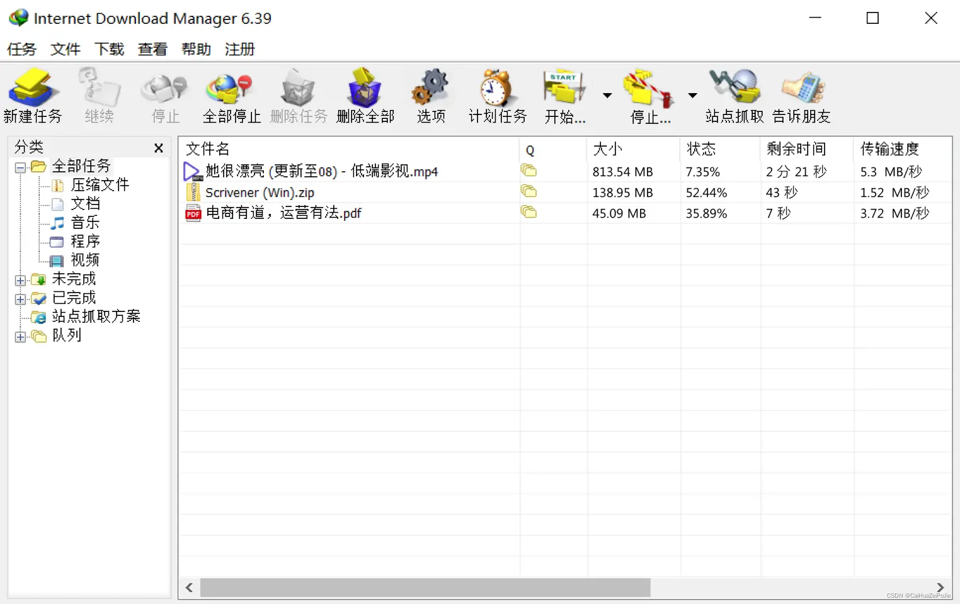
Task: Open the 文件 menu
Action: pos(66,49)
